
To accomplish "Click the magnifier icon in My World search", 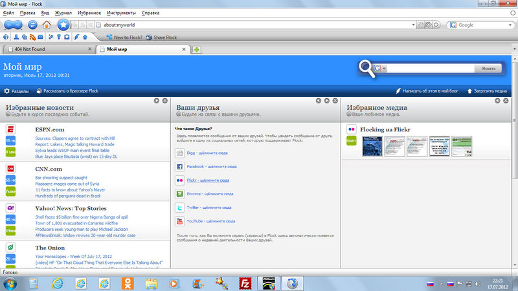I will tap(366, 69).
